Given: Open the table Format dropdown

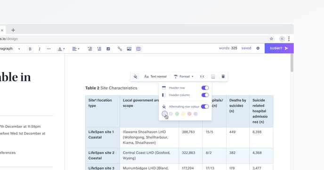Looking at the screenshot, I should (184, 76).
